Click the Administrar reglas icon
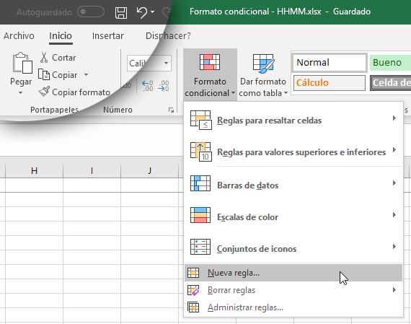Viewport: 411px width, 324px height. click(x=193, y=307)
